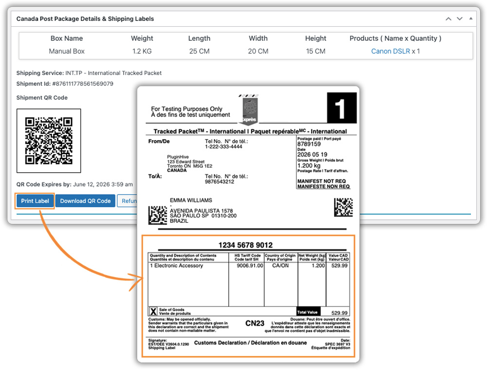This screenshot has width=487, height=371.
Task: Click the Sale of Goods X checkbox
Action: pos(153,311)
